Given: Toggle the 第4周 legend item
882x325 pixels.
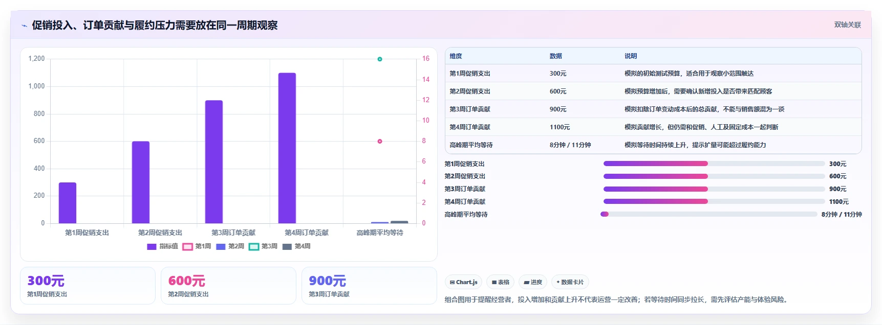Looking at the screenshot, I should coord(296,246).
